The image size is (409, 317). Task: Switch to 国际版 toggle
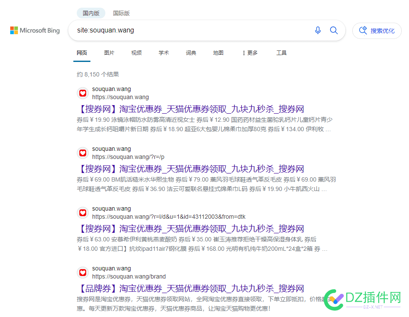(121, 13)
